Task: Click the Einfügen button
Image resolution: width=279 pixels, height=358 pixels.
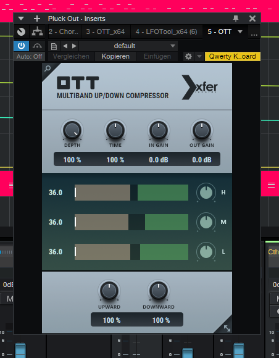Action: [x=157, y=56]
